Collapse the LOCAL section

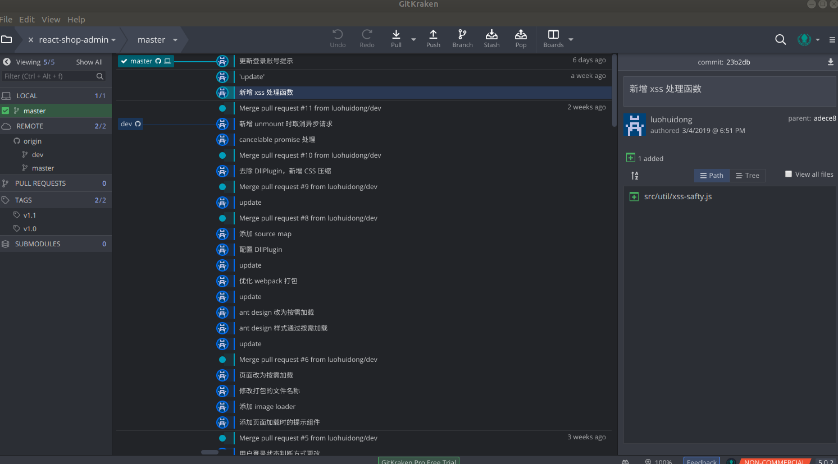pyautogui.click(x=56, y=95)
